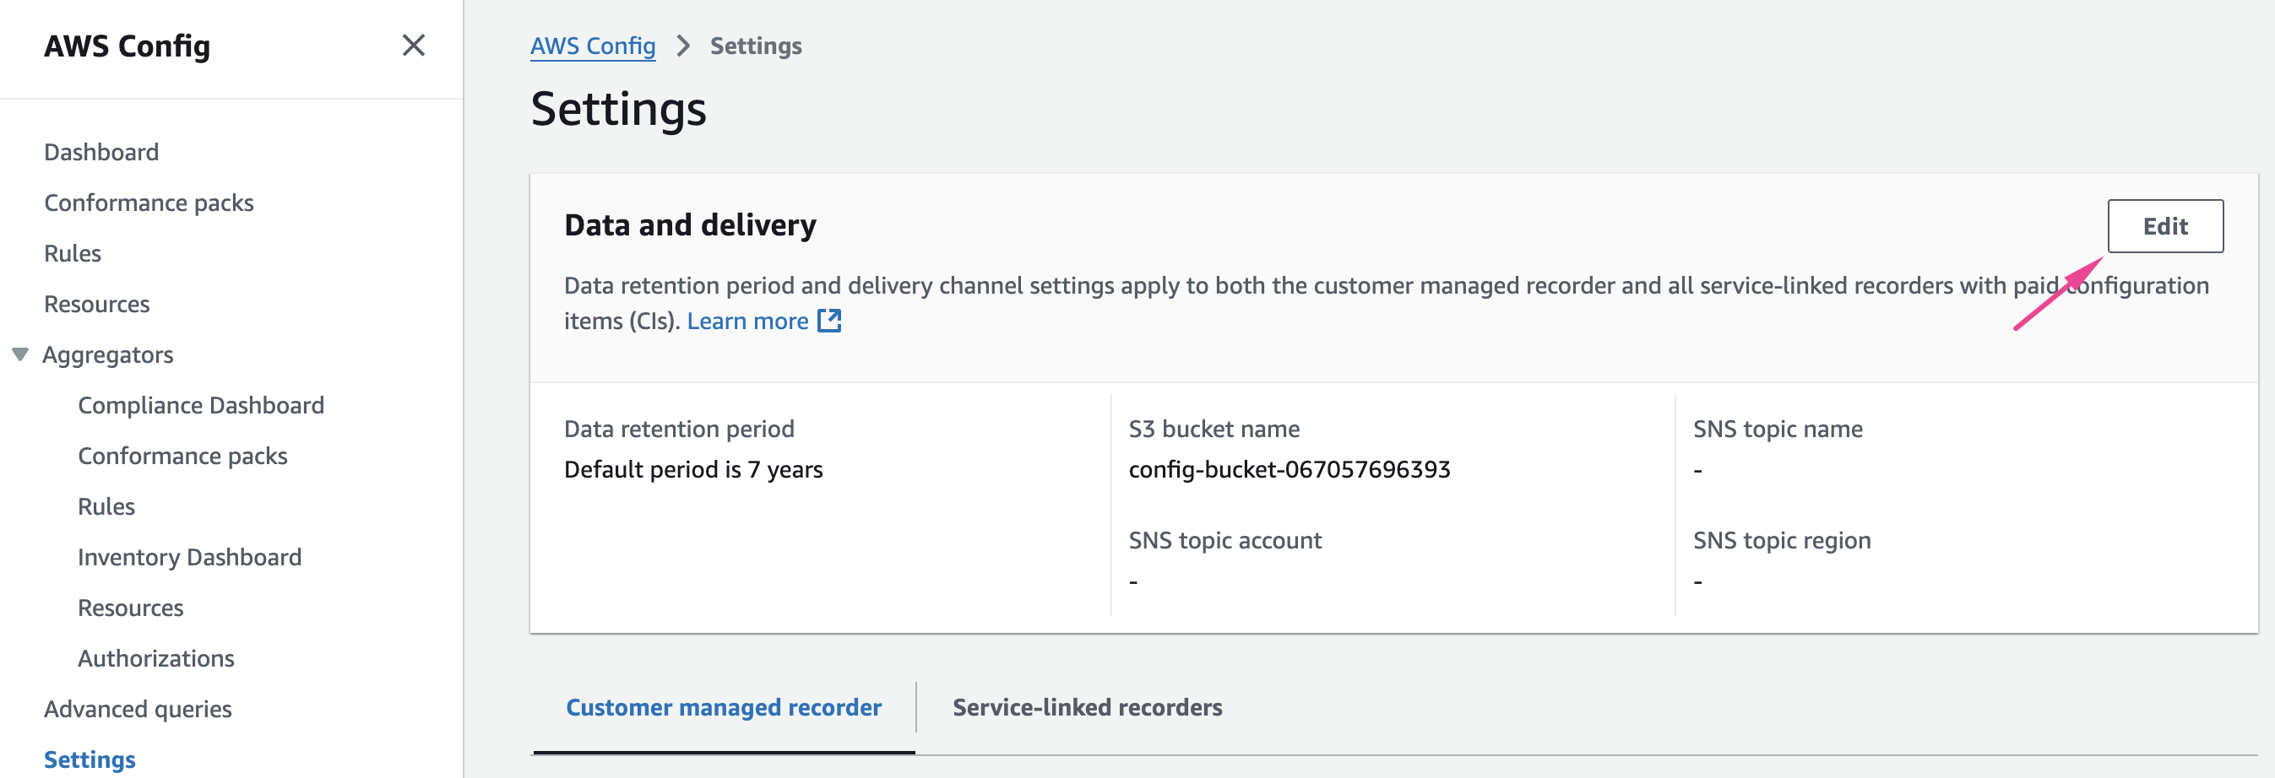Click the external link icon beside Learn more

pos(828,321)
